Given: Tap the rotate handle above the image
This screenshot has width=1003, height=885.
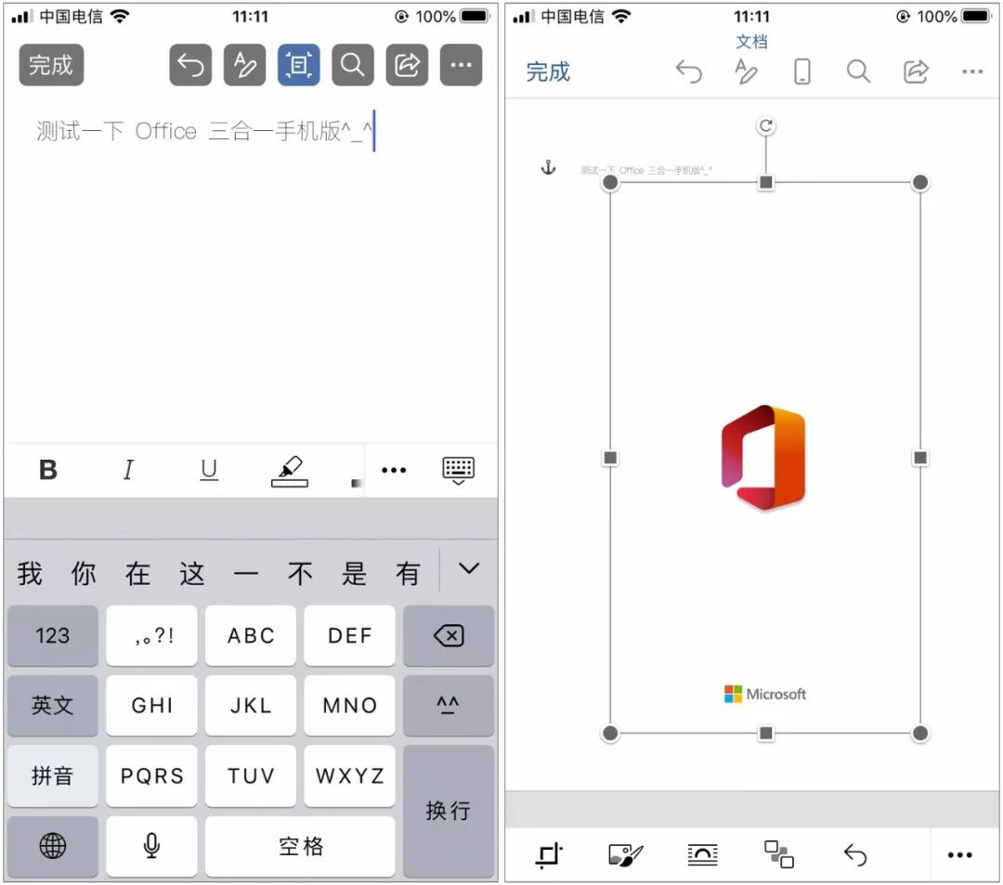Looking at the screenshot, I should (x=765, y=126).
